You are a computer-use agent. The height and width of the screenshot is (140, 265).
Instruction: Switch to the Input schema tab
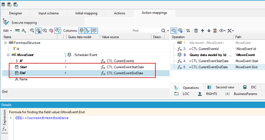49,13
